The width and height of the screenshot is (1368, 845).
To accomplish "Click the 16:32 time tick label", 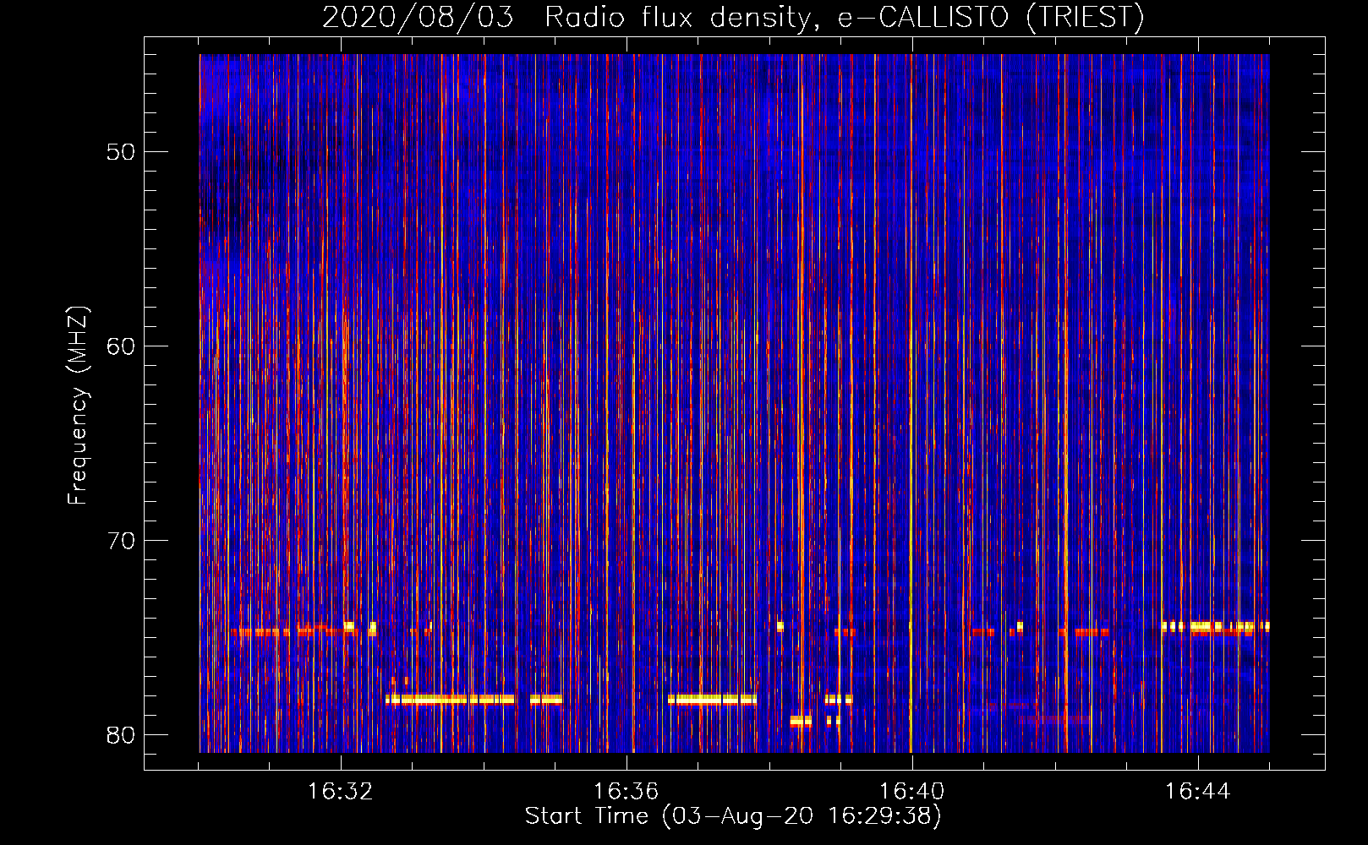I will [x=341, y=792].
